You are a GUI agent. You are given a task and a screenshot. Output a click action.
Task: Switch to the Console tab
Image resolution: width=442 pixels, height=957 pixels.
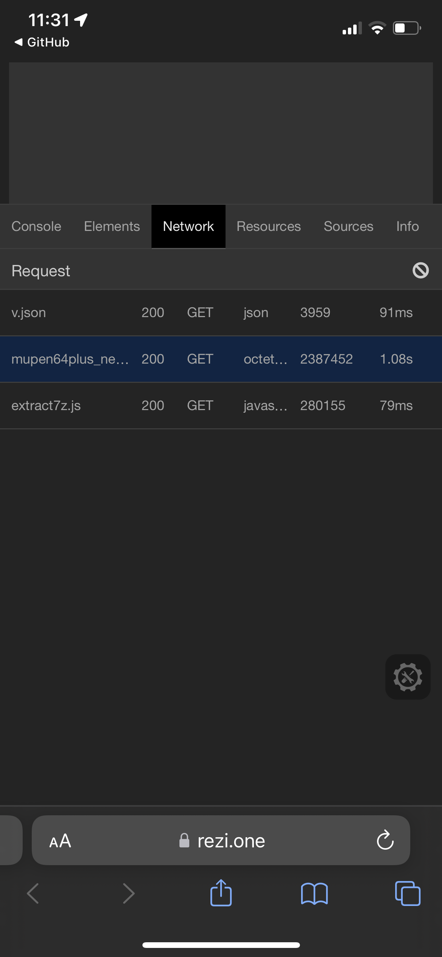pos(36,226)
